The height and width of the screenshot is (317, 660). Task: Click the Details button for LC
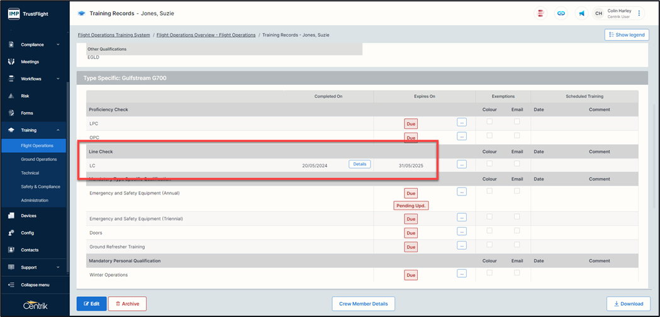(x=359, y=164)
